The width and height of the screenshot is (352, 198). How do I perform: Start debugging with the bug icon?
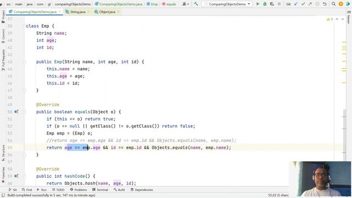tap(265, 4)
